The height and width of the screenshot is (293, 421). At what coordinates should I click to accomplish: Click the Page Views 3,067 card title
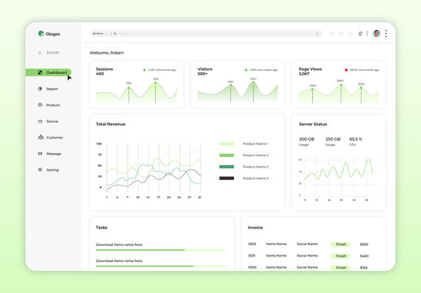tap(310, 71)
